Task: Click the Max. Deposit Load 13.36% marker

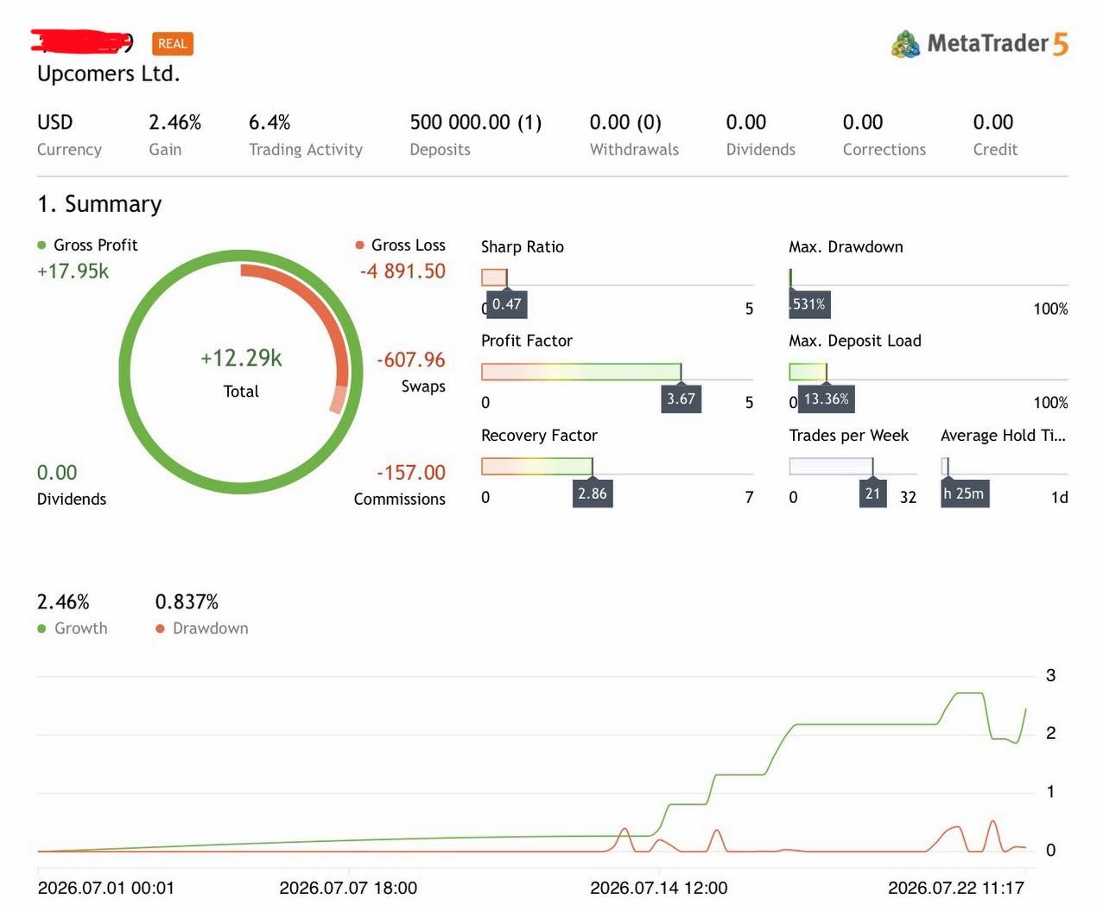Action: [827, 398]
